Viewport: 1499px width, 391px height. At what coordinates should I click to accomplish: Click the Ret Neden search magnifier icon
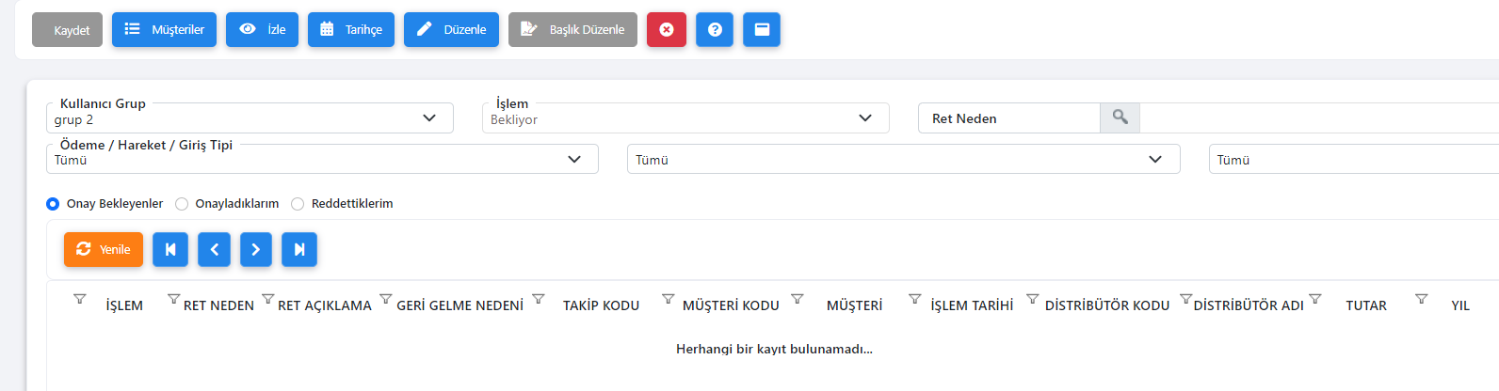click(1120, 117)
